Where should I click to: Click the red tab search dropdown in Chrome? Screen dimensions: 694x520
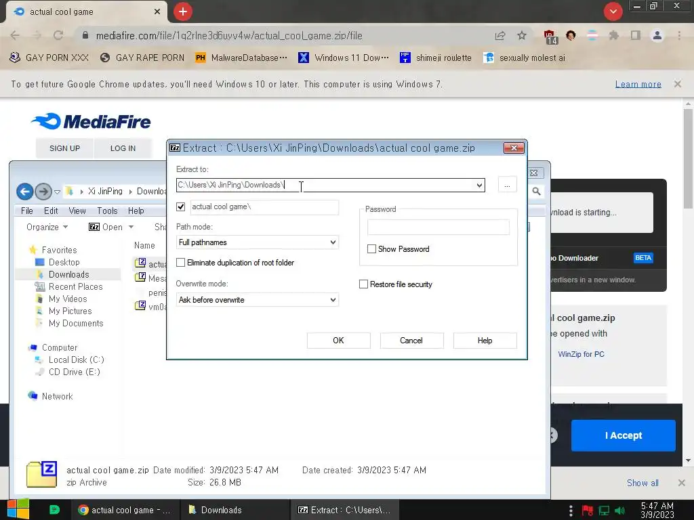[613, 12]
